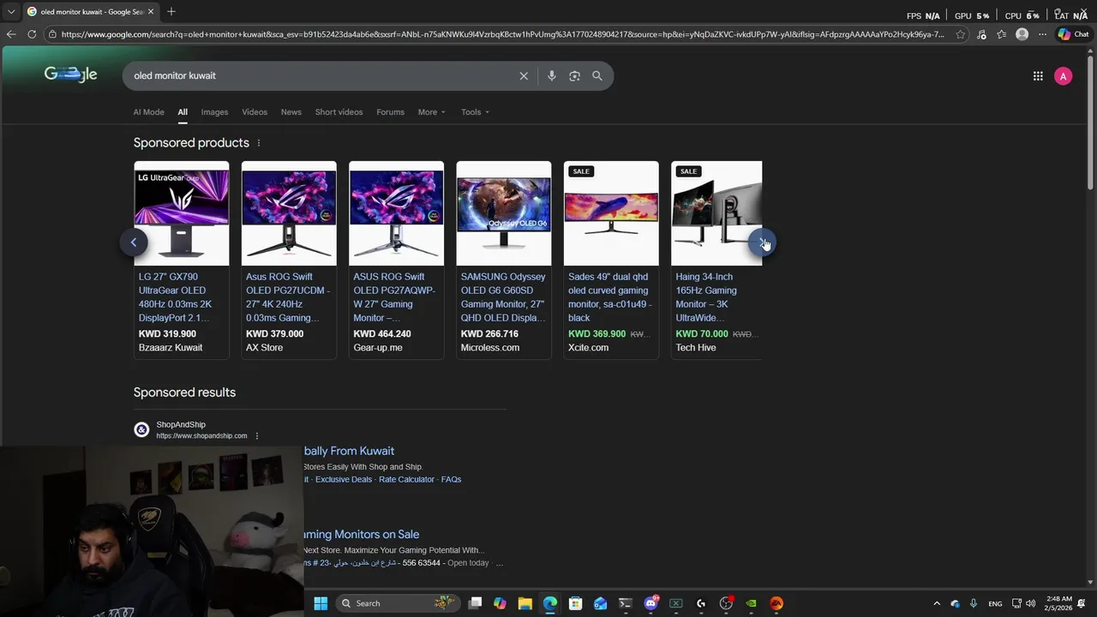
Task: Go back in browser history
Action: (10, 34)
